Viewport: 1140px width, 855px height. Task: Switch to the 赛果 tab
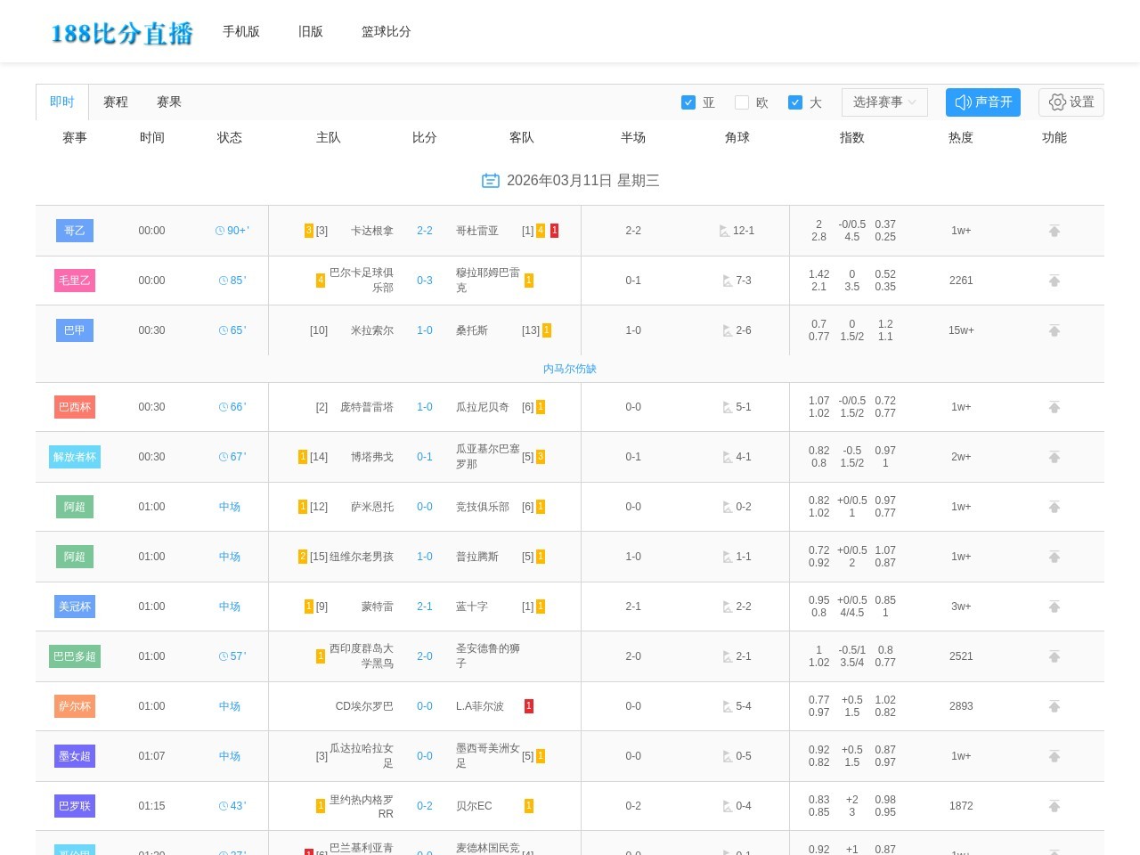coord(168,102)
